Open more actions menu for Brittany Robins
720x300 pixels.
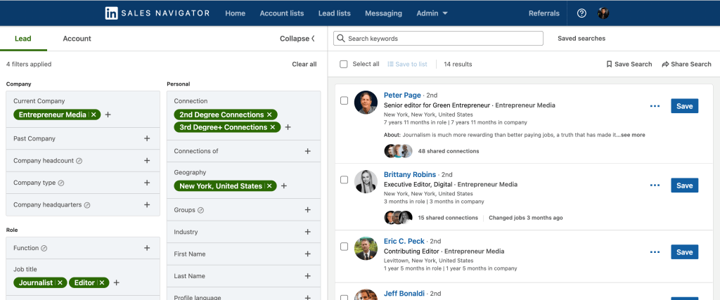[655, 185]
